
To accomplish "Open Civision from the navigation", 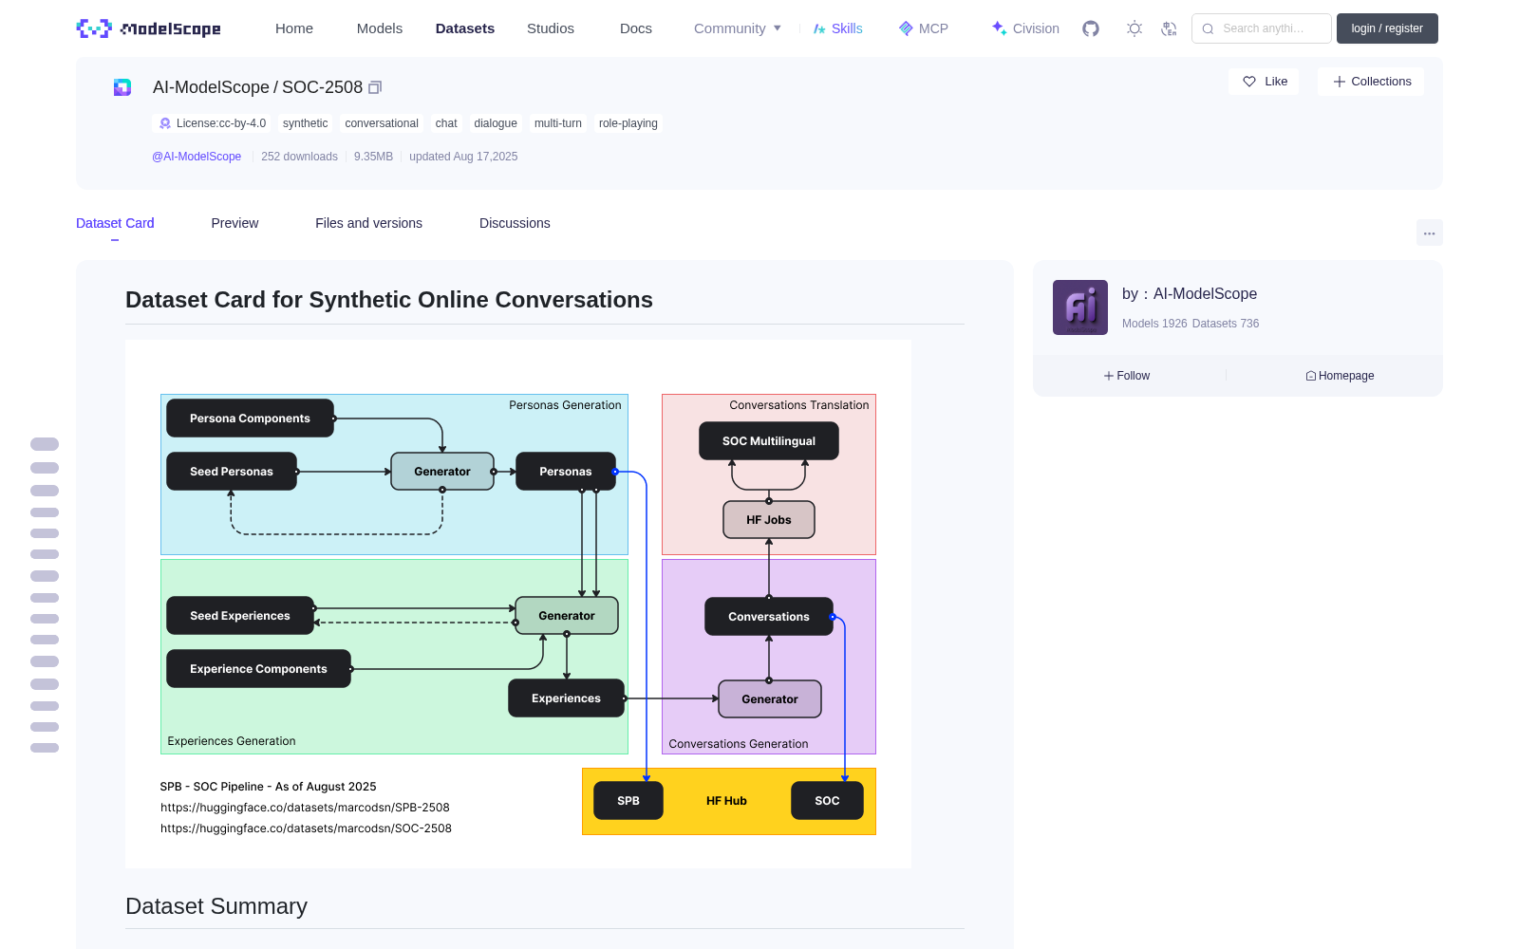I will point(1024,28).
